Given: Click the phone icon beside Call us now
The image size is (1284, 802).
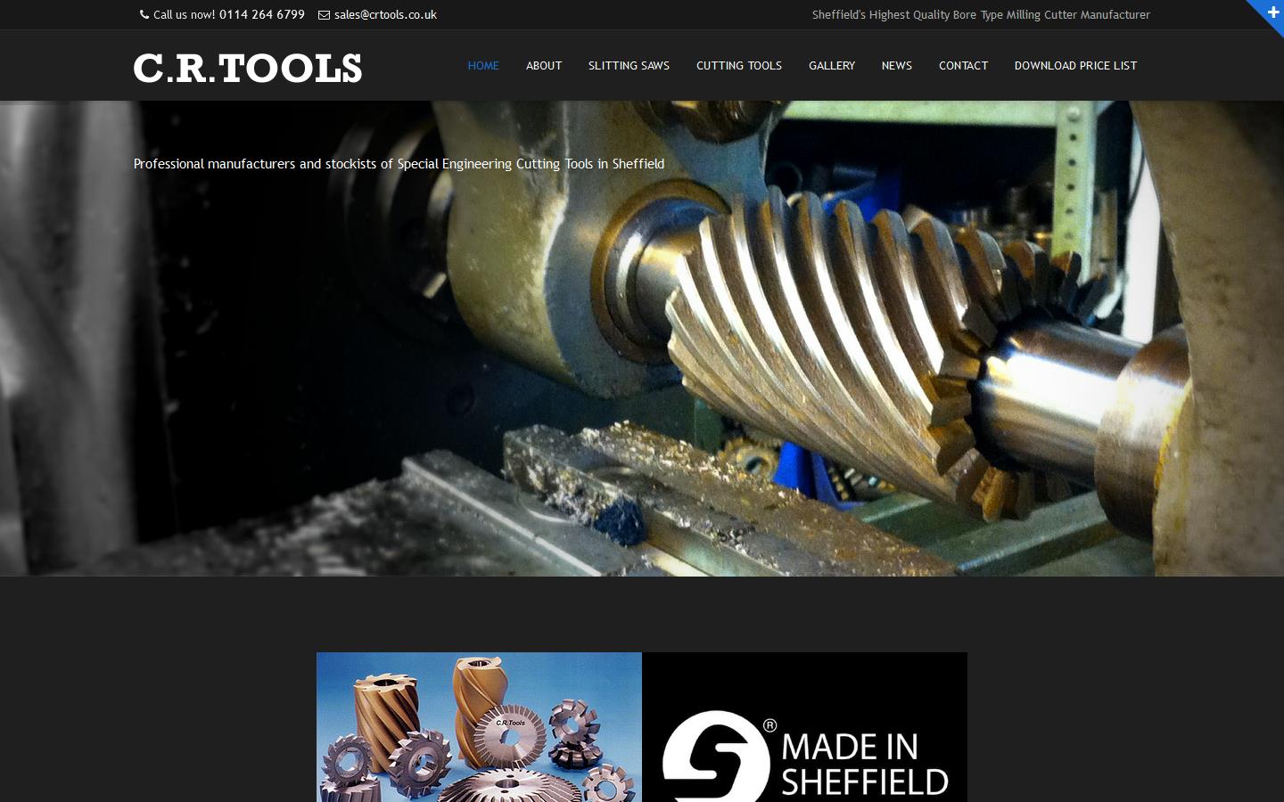Looking at the screenshot, I should (x=144, y=14).
